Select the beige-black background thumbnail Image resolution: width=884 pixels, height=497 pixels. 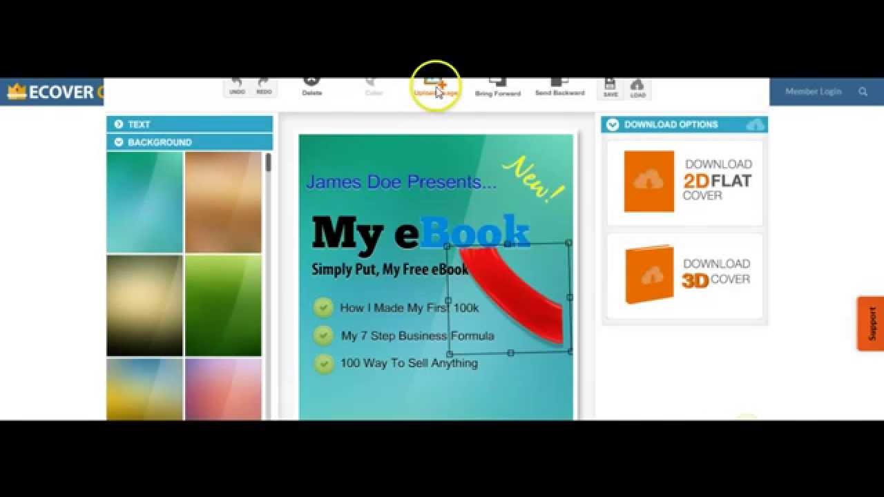pyautogui.click(x=144, y=306)
